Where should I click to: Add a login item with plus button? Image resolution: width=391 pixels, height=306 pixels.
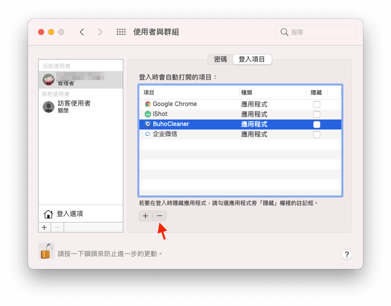(146, 216)
